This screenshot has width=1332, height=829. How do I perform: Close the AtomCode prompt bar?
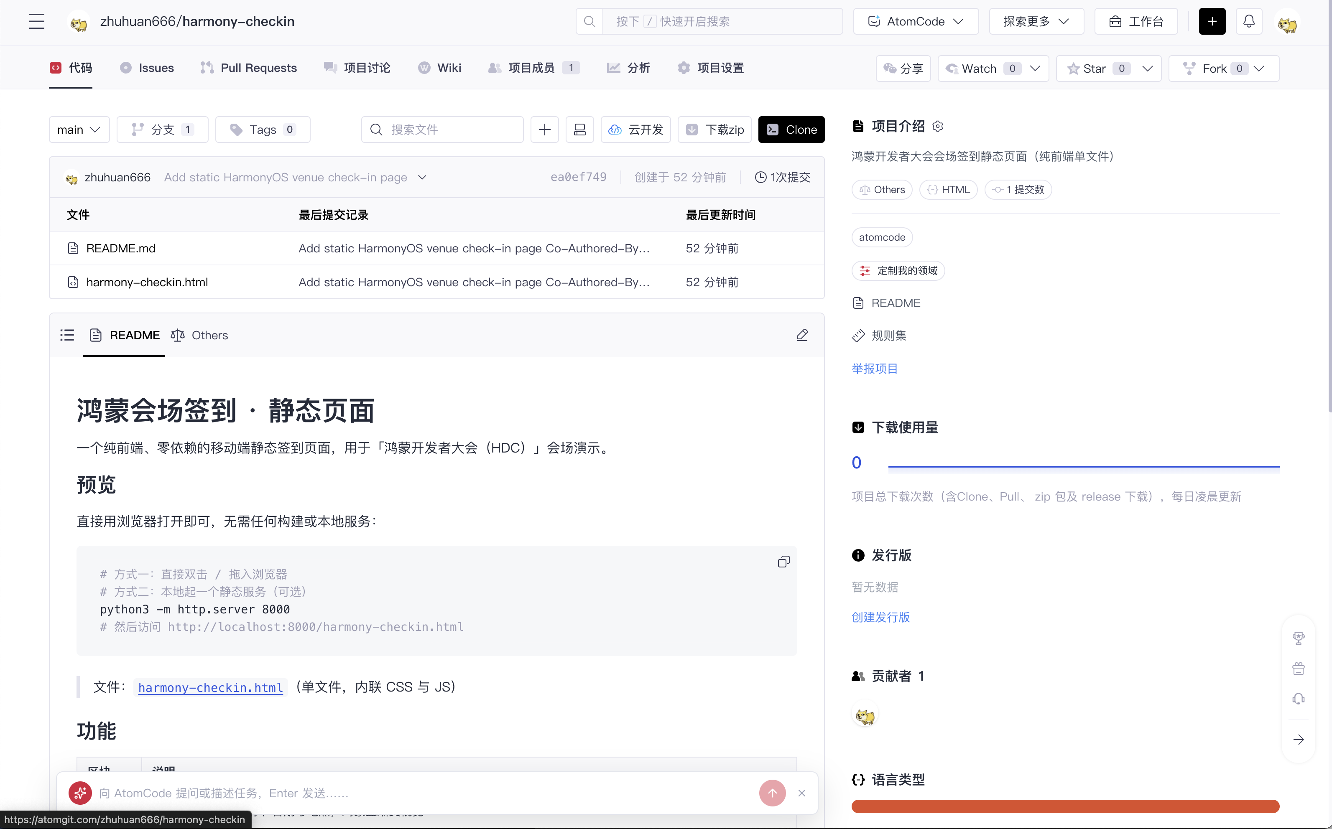[801, 793]
